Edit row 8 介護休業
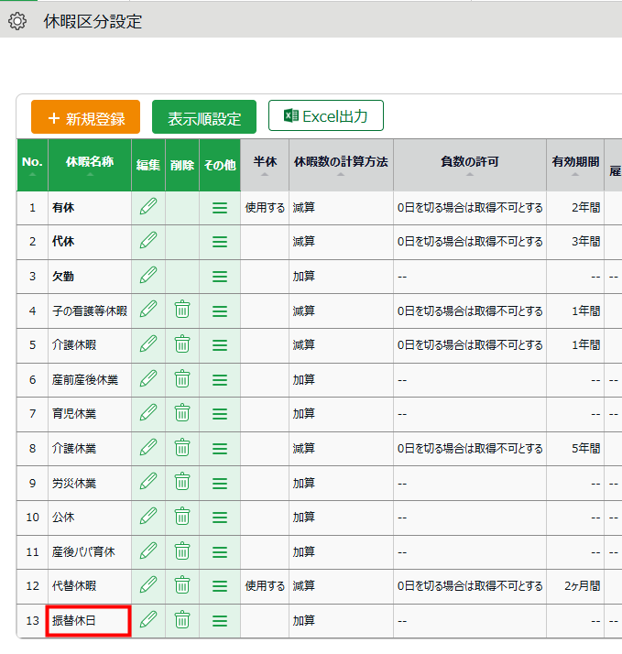 pos(148,448)
